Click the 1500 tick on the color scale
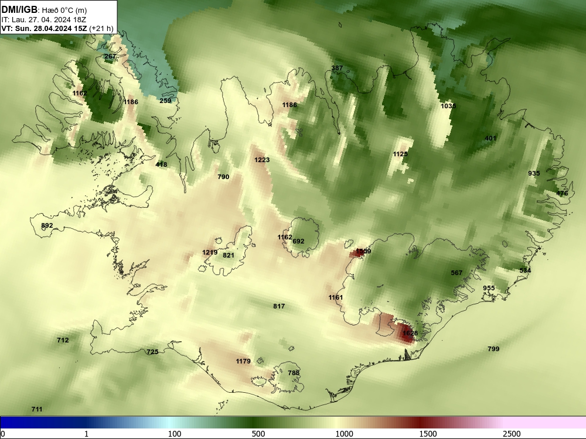 click(428, 434)
